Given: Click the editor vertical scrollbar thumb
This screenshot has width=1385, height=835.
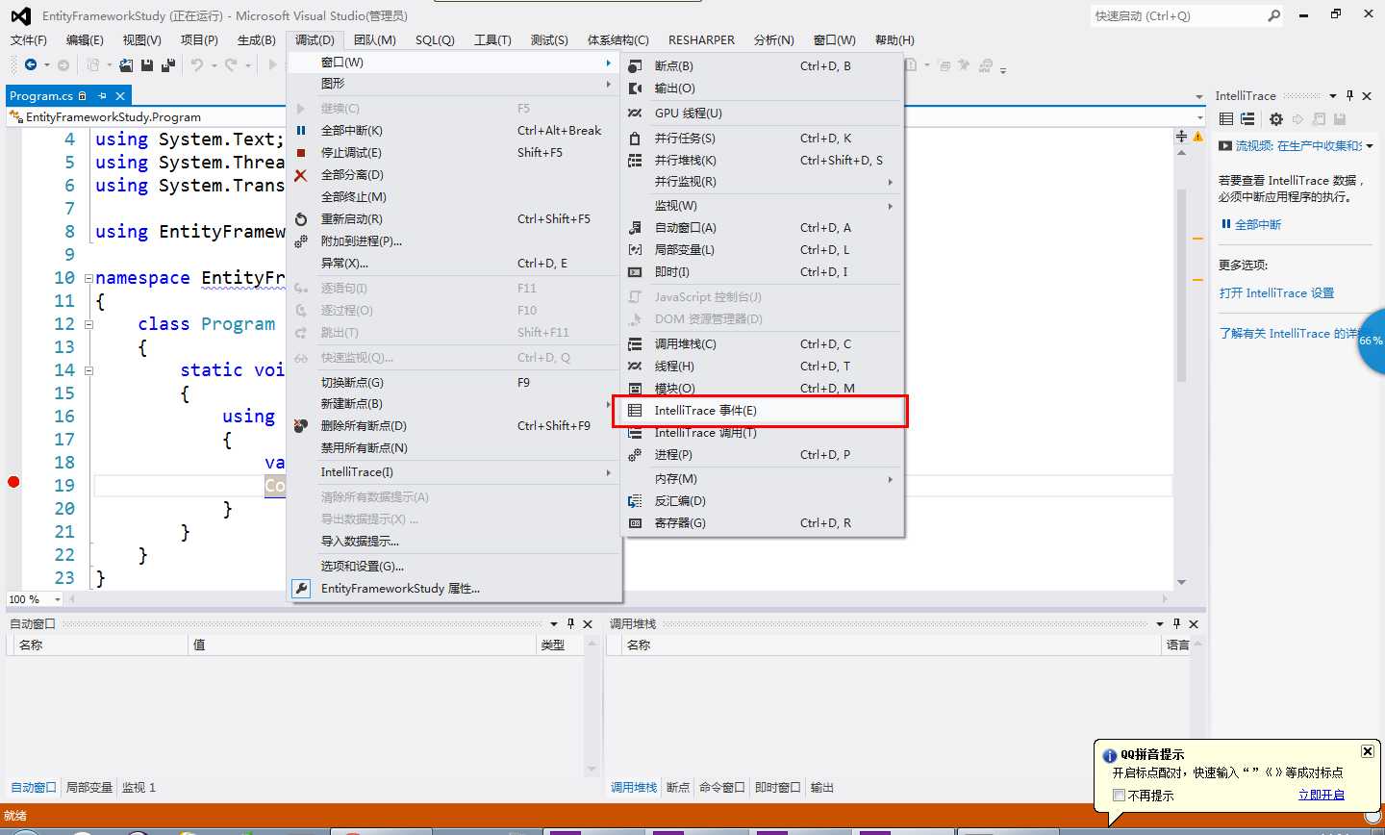Looking at the screenshot, I should point(1182,284).
